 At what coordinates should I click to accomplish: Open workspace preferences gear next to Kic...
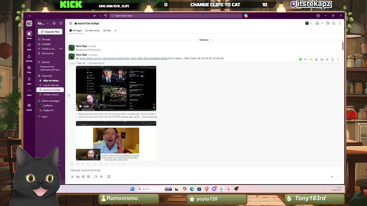(54, 23)
